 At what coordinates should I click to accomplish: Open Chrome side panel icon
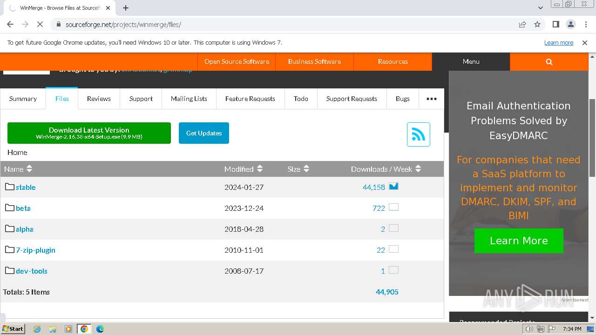[x=555, y=24]
